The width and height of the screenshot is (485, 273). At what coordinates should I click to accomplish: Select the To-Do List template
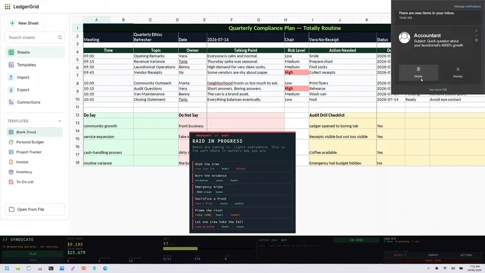tap(34, 182)
